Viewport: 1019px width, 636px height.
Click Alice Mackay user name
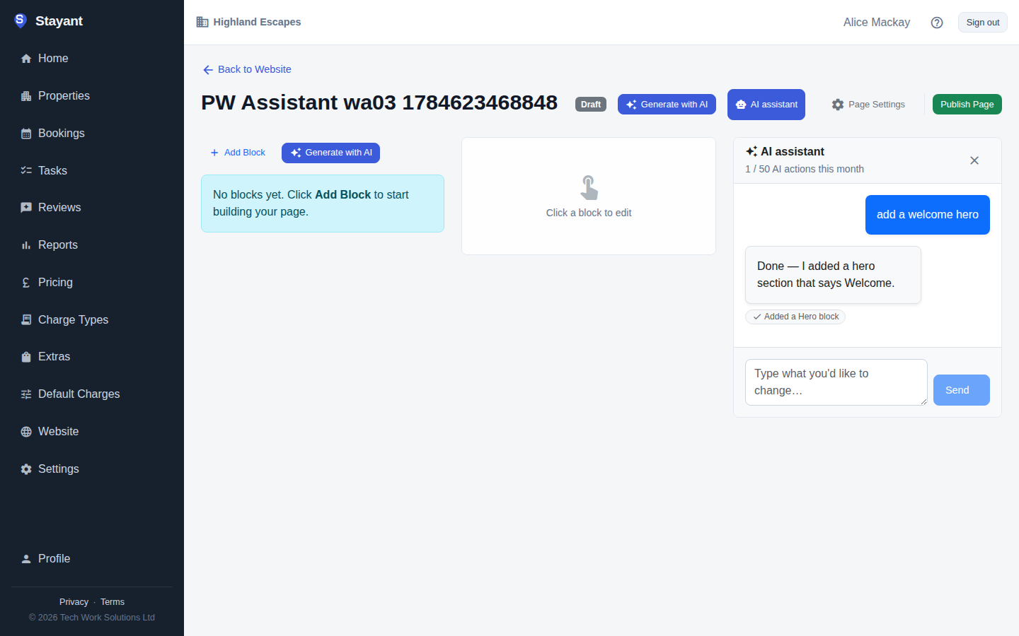click(877, 23)
